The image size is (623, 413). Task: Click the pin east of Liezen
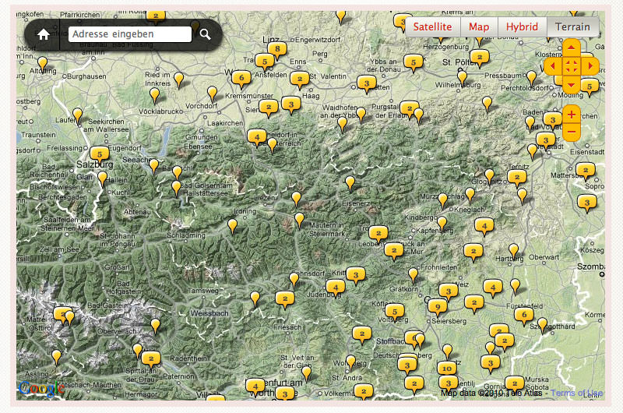pyautogui.click(x=297, y=199)
